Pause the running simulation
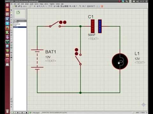Screen dimensions: 153x114 coord(22,113)
